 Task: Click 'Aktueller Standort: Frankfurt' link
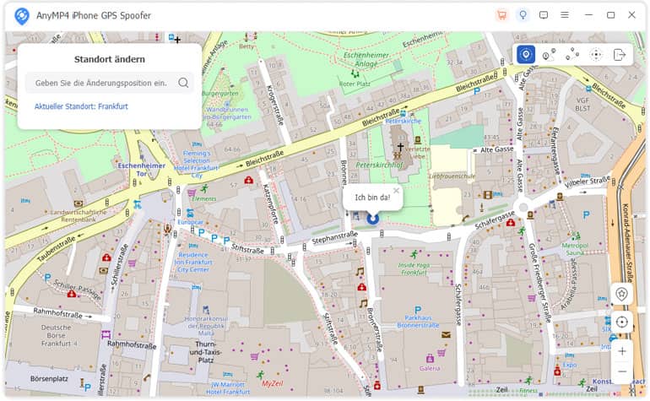(81, 106)
